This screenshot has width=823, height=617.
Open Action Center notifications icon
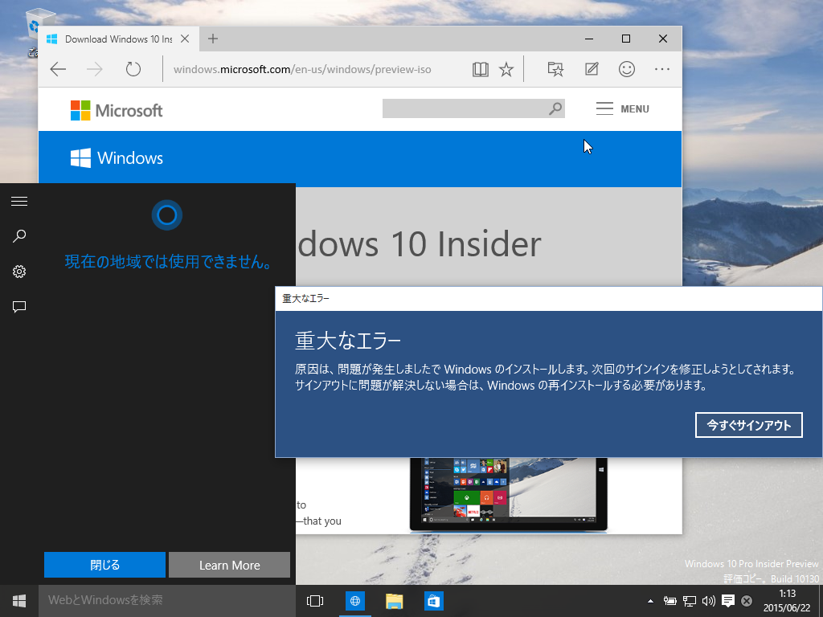click(x=728, y=601)
